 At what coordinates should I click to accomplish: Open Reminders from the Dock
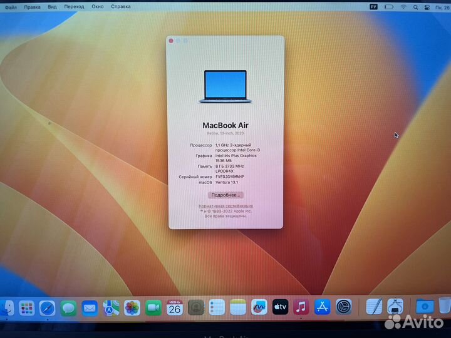pos(217,307)
